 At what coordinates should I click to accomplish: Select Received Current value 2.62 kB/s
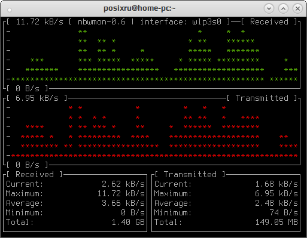coord(123,184)
